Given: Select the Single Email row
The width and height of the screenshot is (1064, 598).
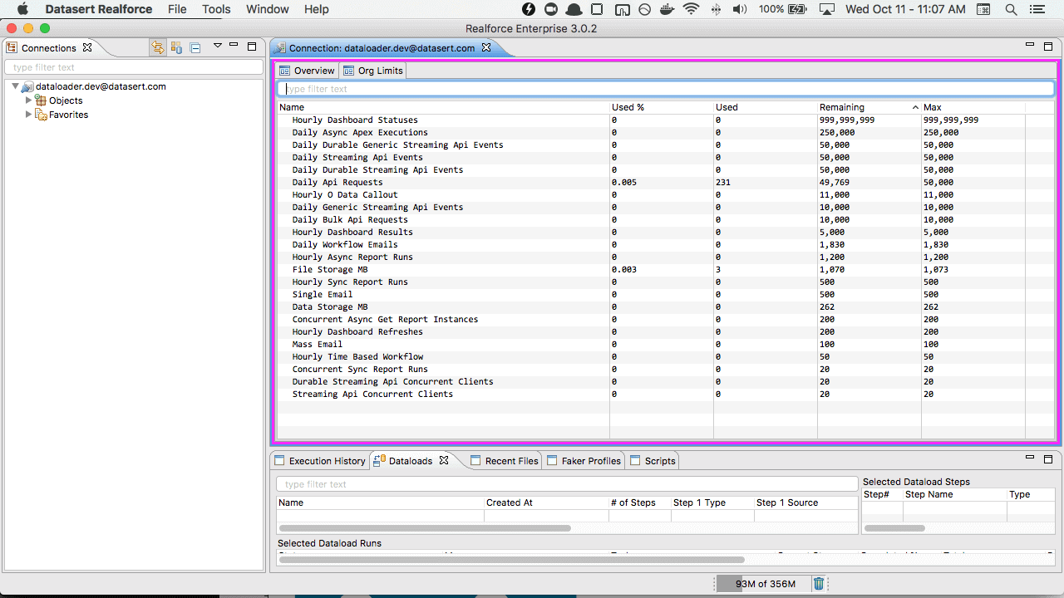Looking at the screenshot, I should click(666, 294).
